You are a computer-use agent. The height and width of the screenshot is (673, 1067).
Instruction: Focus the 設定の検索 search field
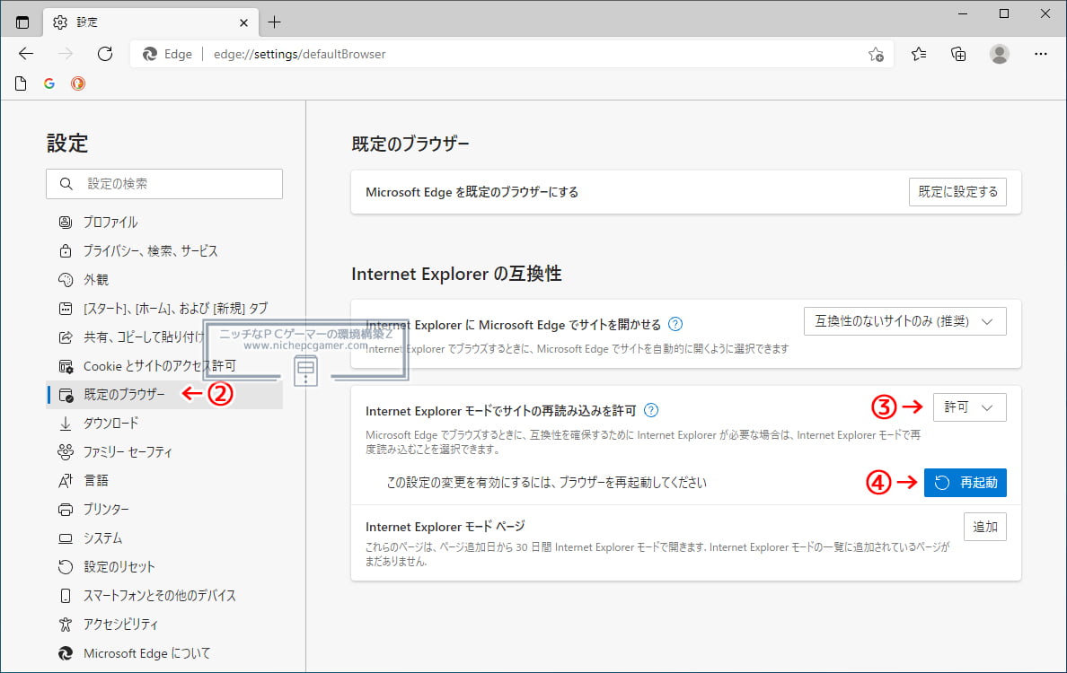coord(164,184)
